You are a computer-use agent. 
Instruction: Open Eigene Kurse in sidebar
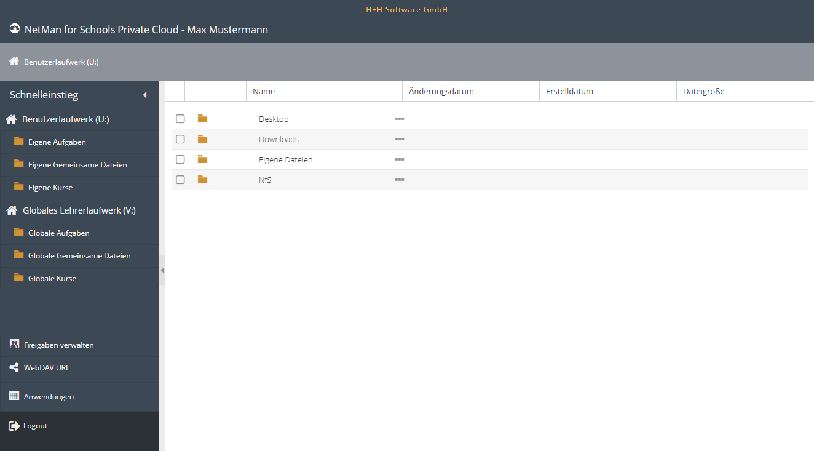coord(50,188)
